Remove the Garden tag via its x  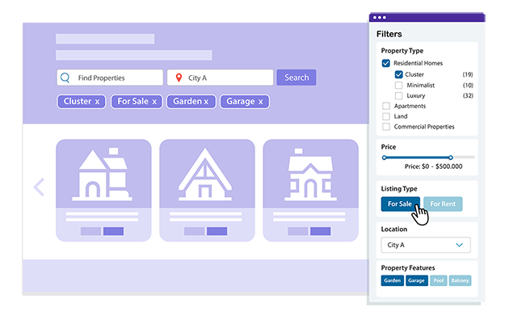(206, 102)
